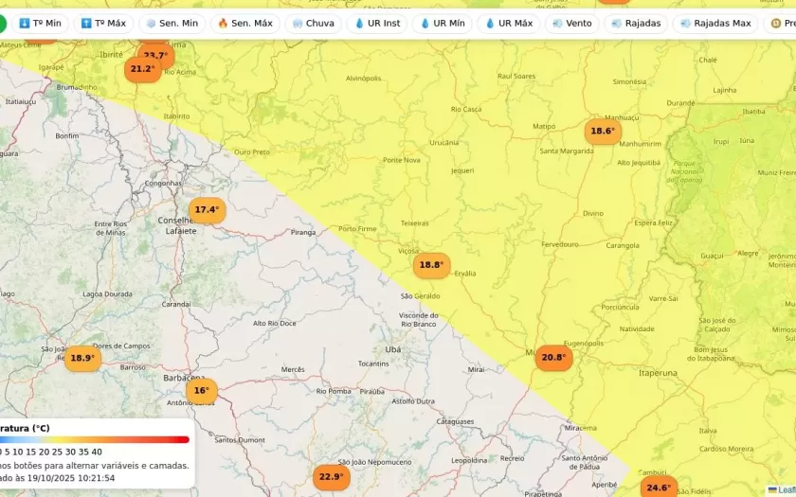The height and width of the screenshot is (497, 796).
Task: Select the Tº Min variable button
Action: tap(40, 23)
